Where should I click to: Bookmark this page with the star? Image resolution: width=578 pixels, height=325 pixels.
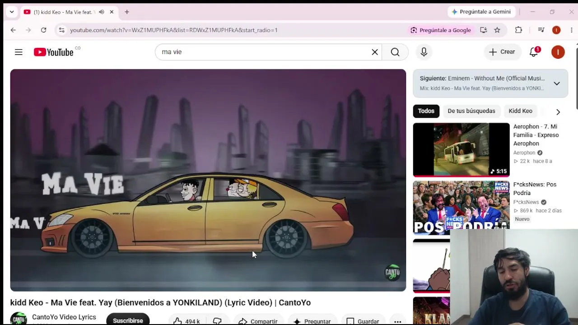497,30
